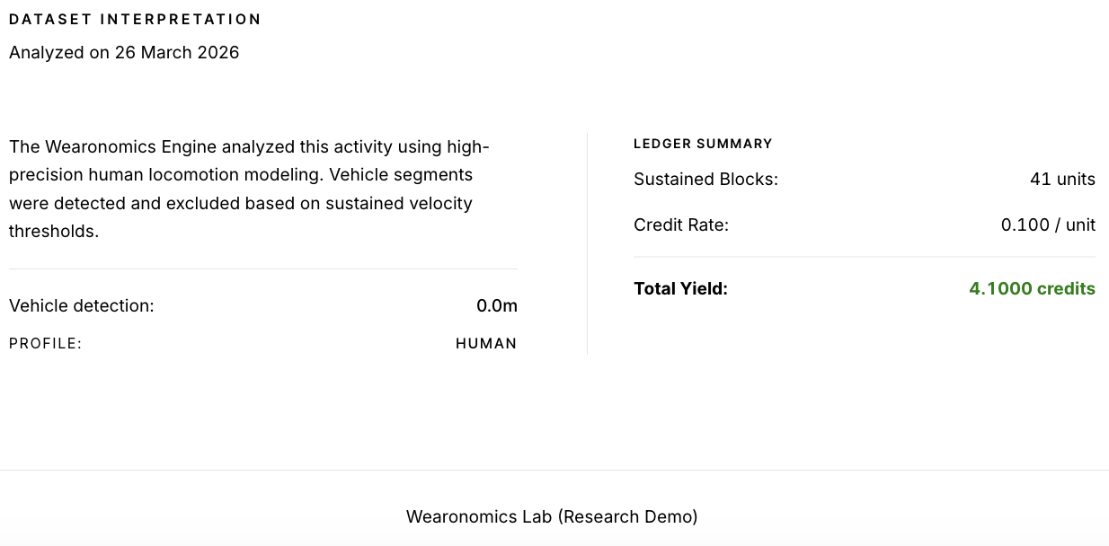
Task: Click the 0.100 / unit rate value
Action: pyautogui.click(x=1048, y=225)
